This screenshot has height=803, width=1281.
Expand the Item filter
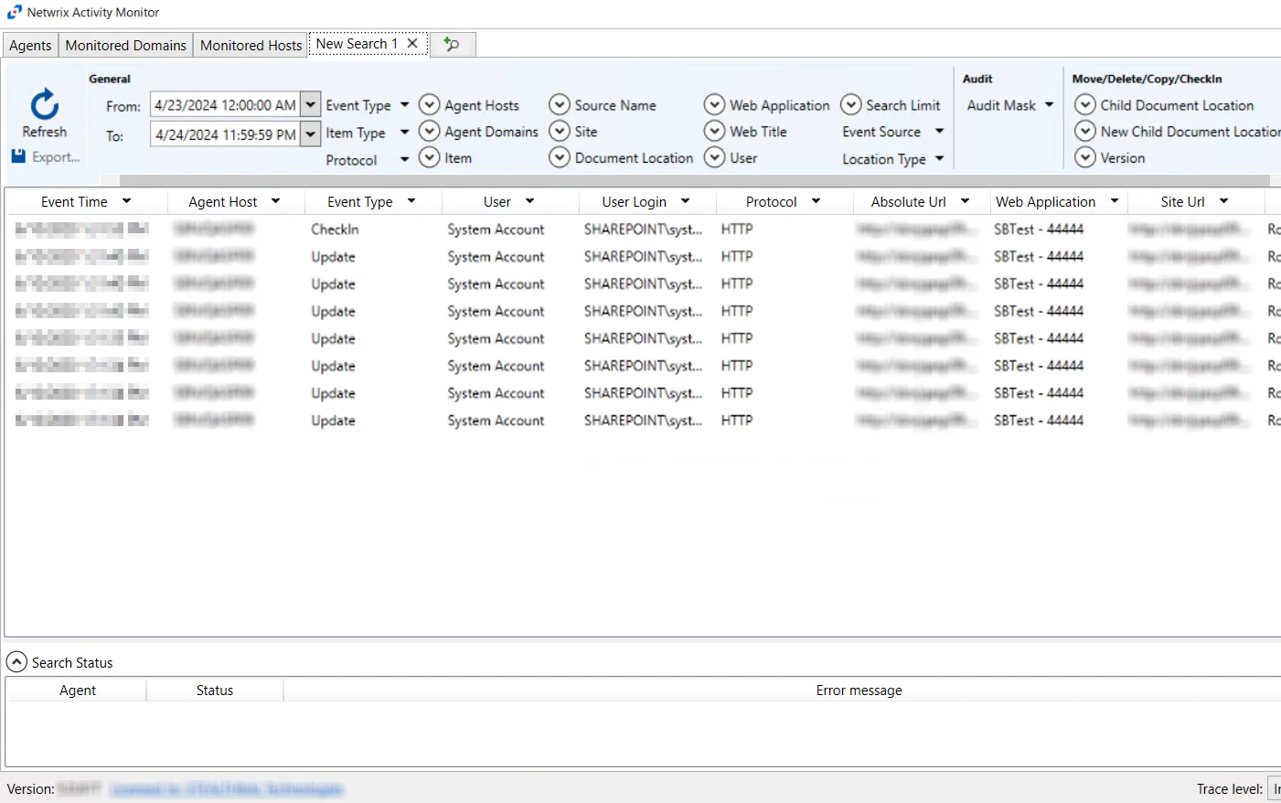(429, 157)
